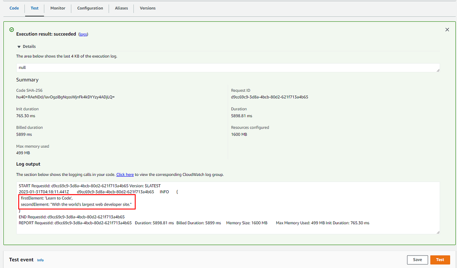The width and height of the screenshot is (457, 268).
Task: Click the execution log resize grip icon
Action: point(438,70)
